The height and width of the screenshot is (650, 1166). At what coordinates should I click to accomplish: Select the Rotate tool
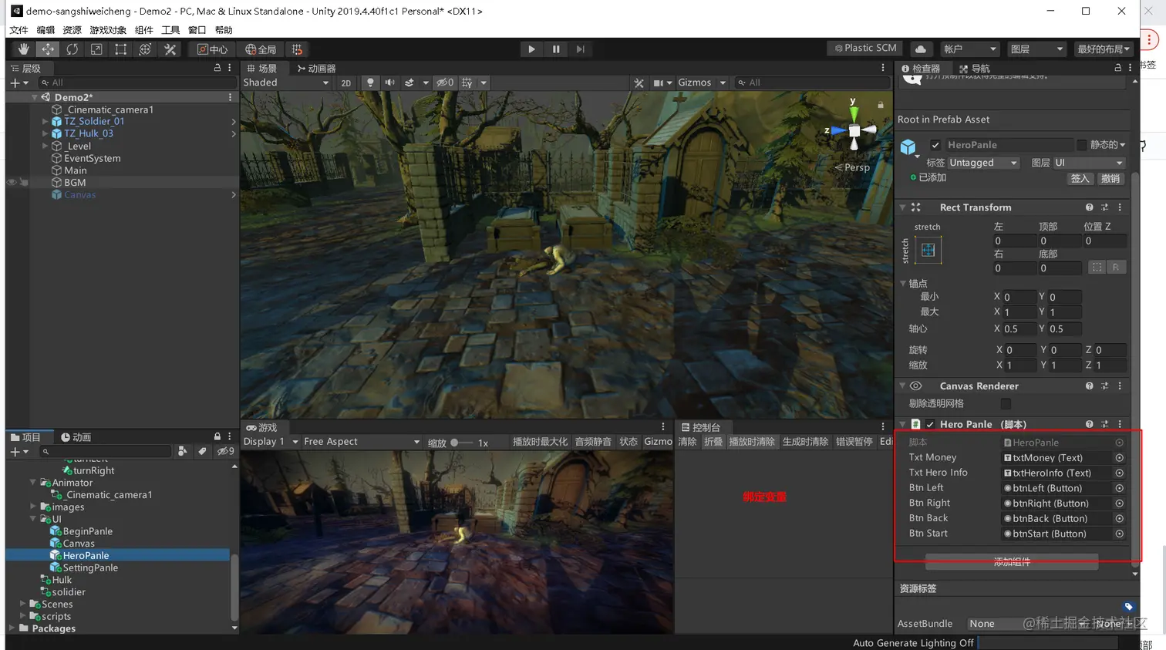[72, 49]
